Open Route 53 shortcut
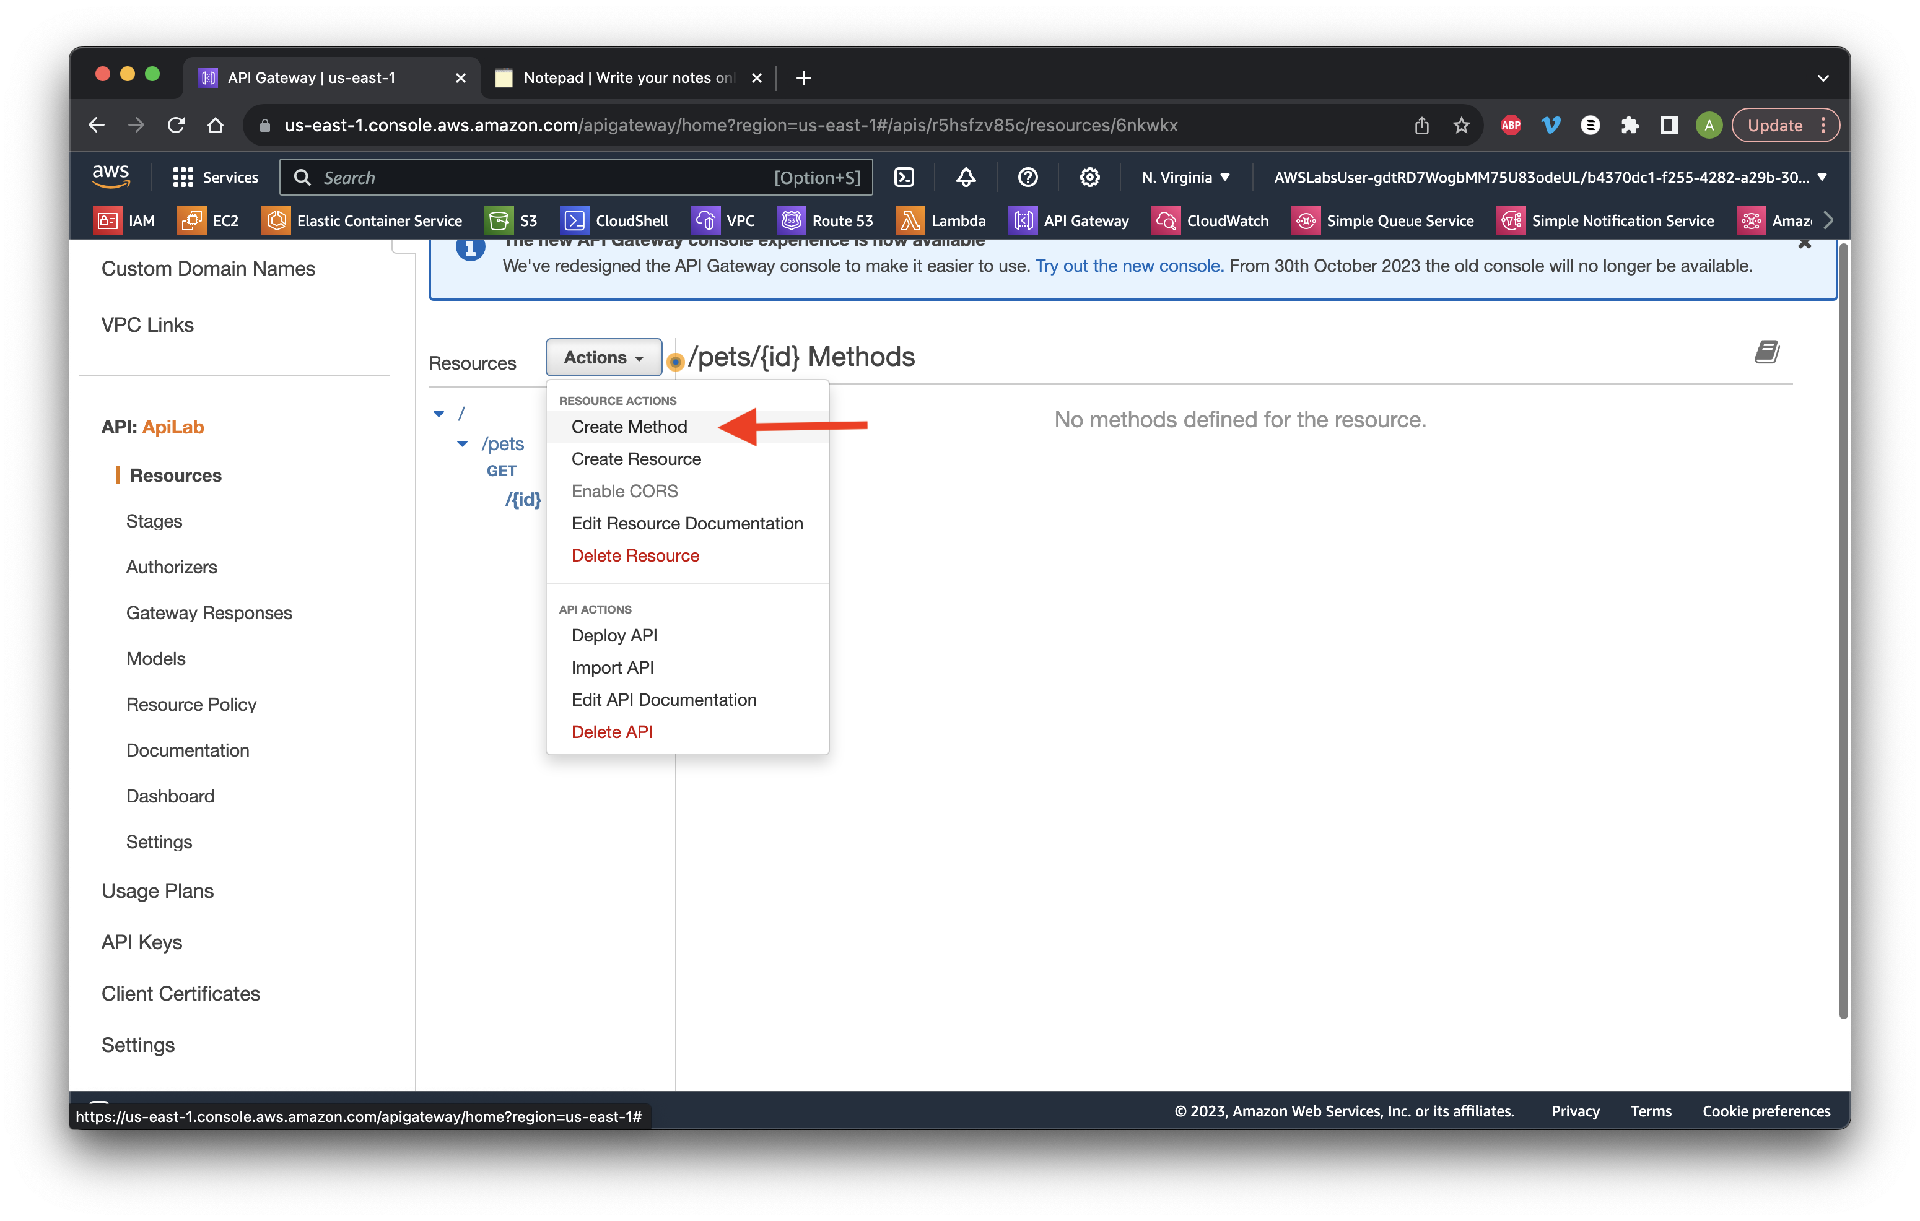 [825, 221]
